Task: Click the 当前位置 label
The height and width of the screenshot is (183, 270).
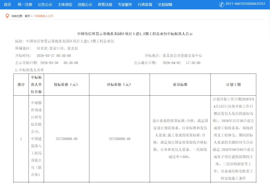Action: coord(17,16)
